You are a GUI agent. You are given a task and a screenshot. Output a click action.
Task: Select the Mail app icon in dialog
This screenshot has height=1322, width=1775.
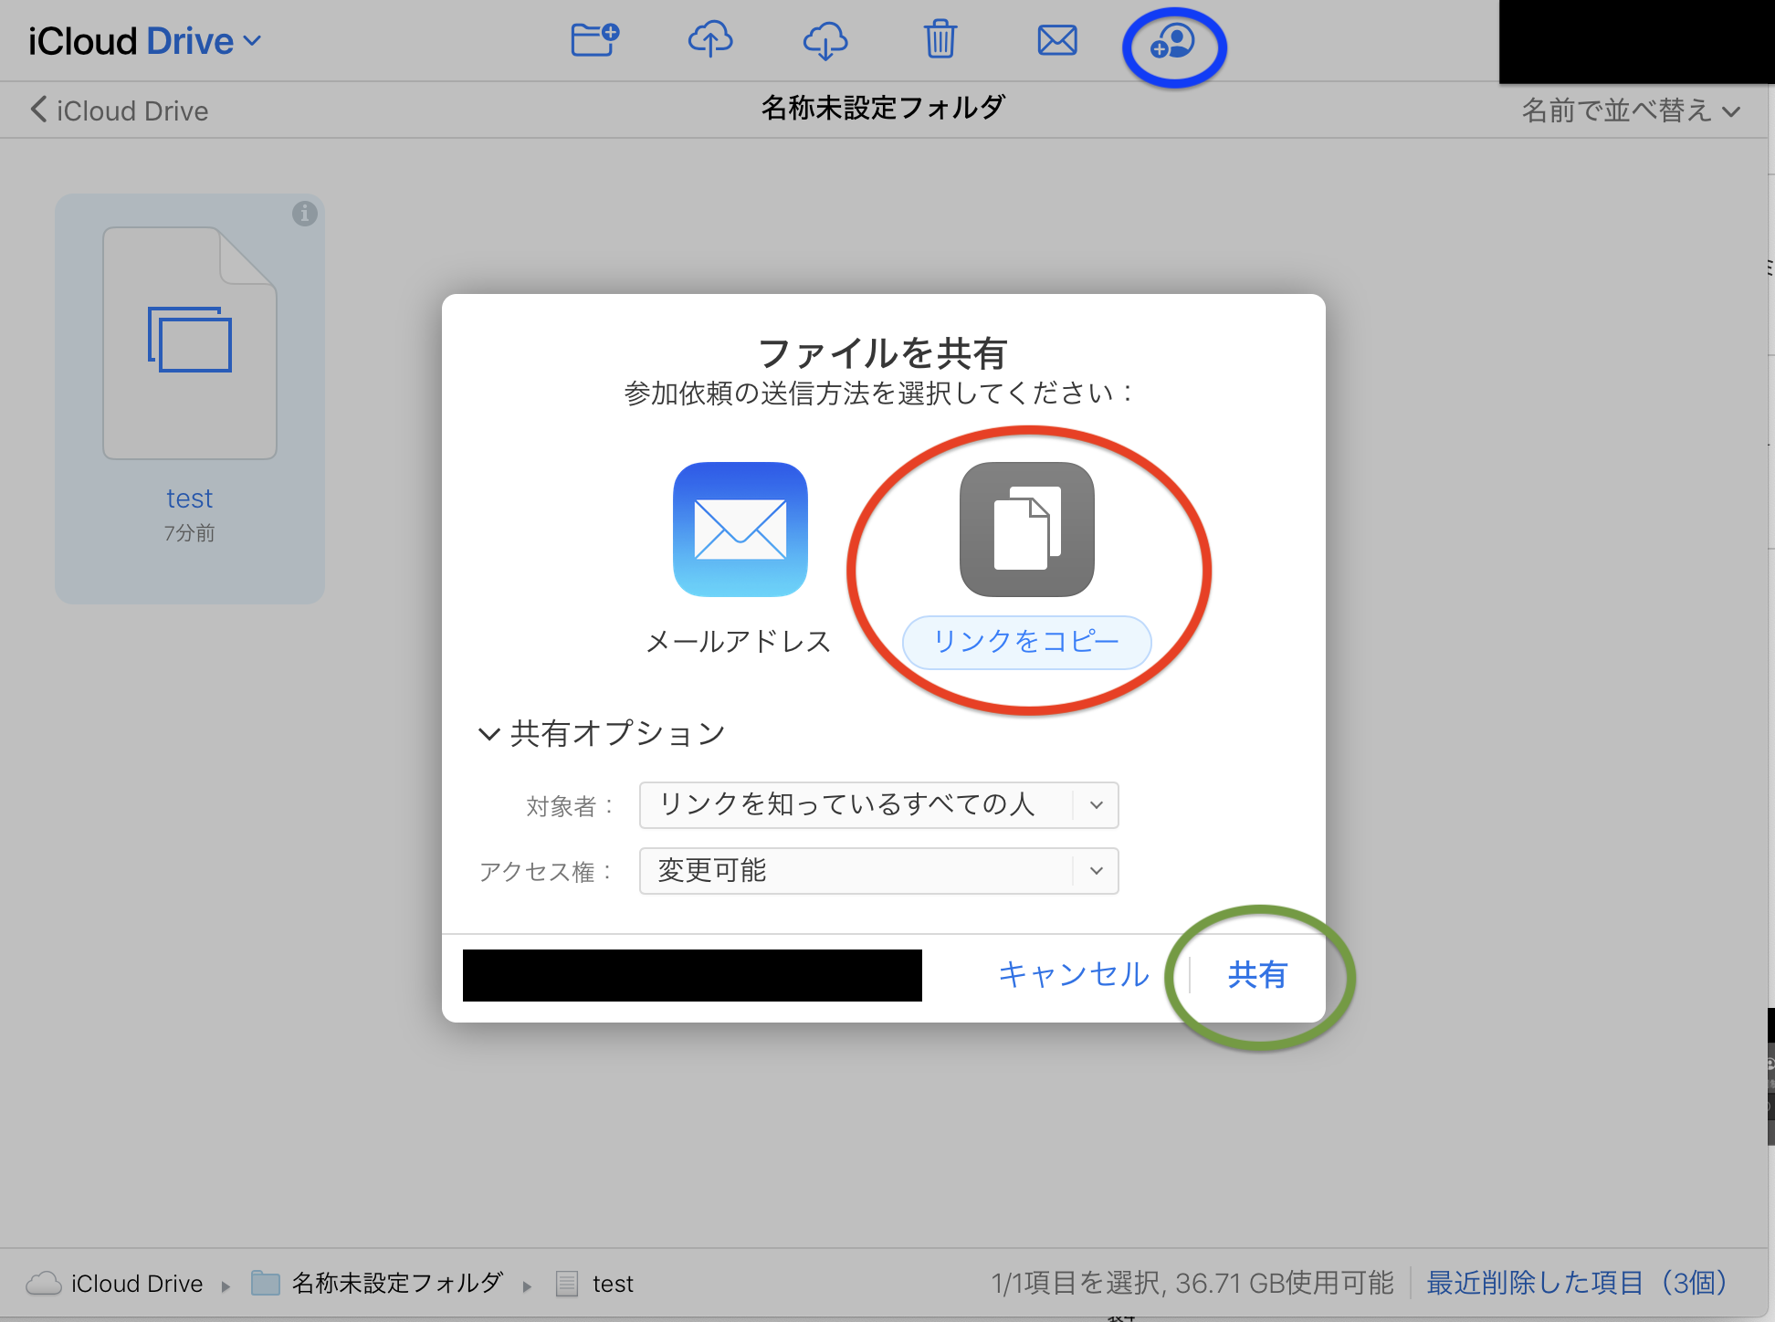pos(740,530)
